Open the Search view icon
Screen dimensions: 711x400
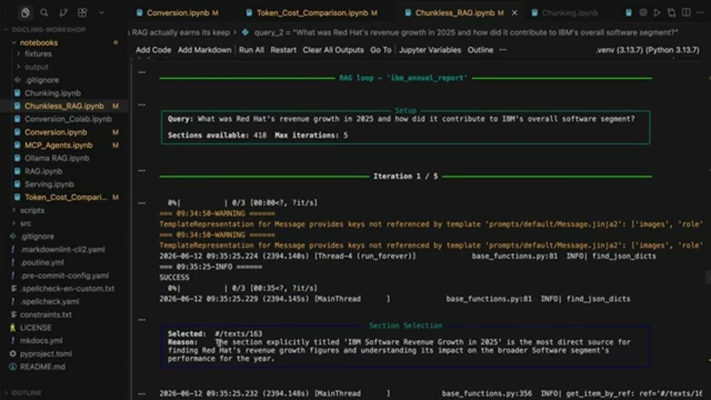click(x=44, y=12)
